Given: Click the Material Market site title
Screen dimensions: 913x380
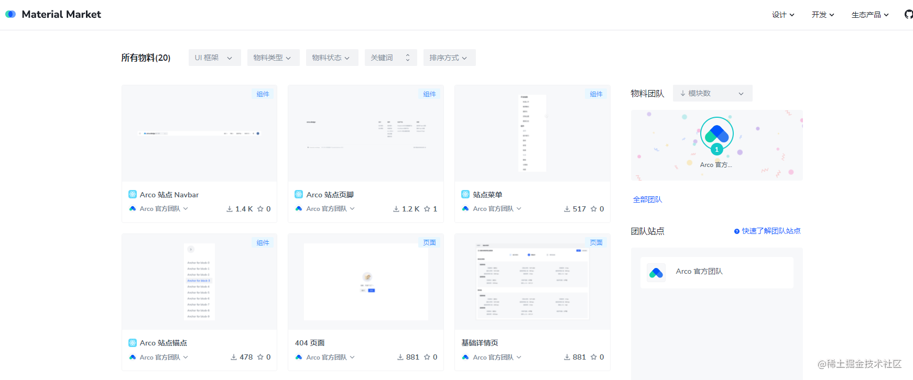Looking at the screenshot, I should 61,14.
